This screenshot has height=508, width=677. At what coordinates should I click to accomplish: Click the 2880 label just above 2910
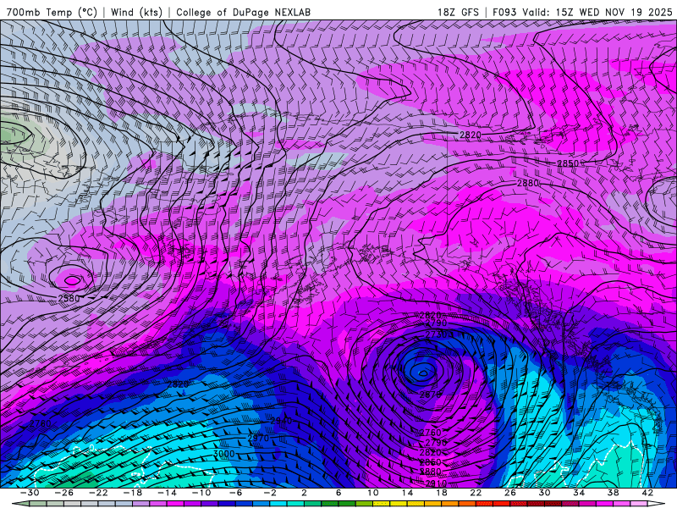(431, 472)
